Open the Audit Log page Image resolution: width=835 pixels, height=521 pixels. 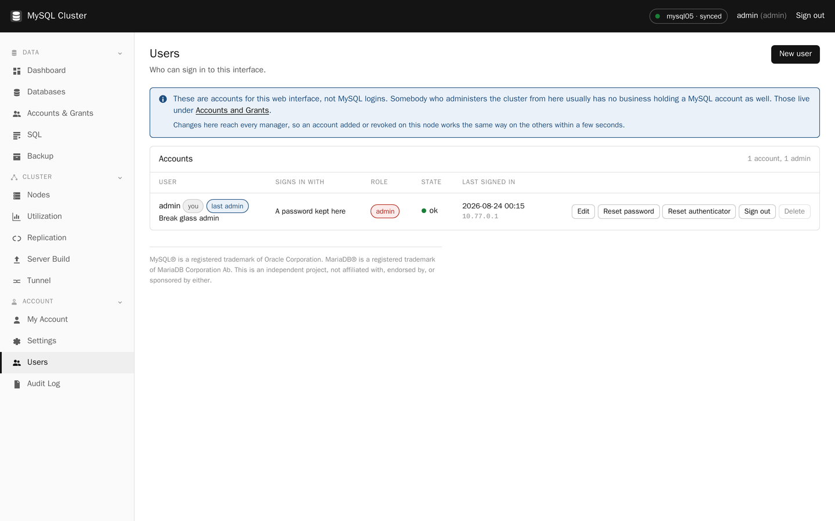pyautogui.click(x=67, y=384)
